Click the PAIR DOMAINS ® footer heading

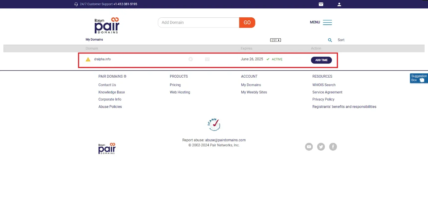pos(112,76)
